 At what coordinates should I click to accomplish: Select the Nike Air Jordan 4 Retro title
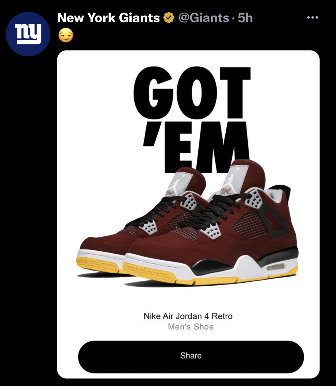pyautogui.click(x=188, y=316)
